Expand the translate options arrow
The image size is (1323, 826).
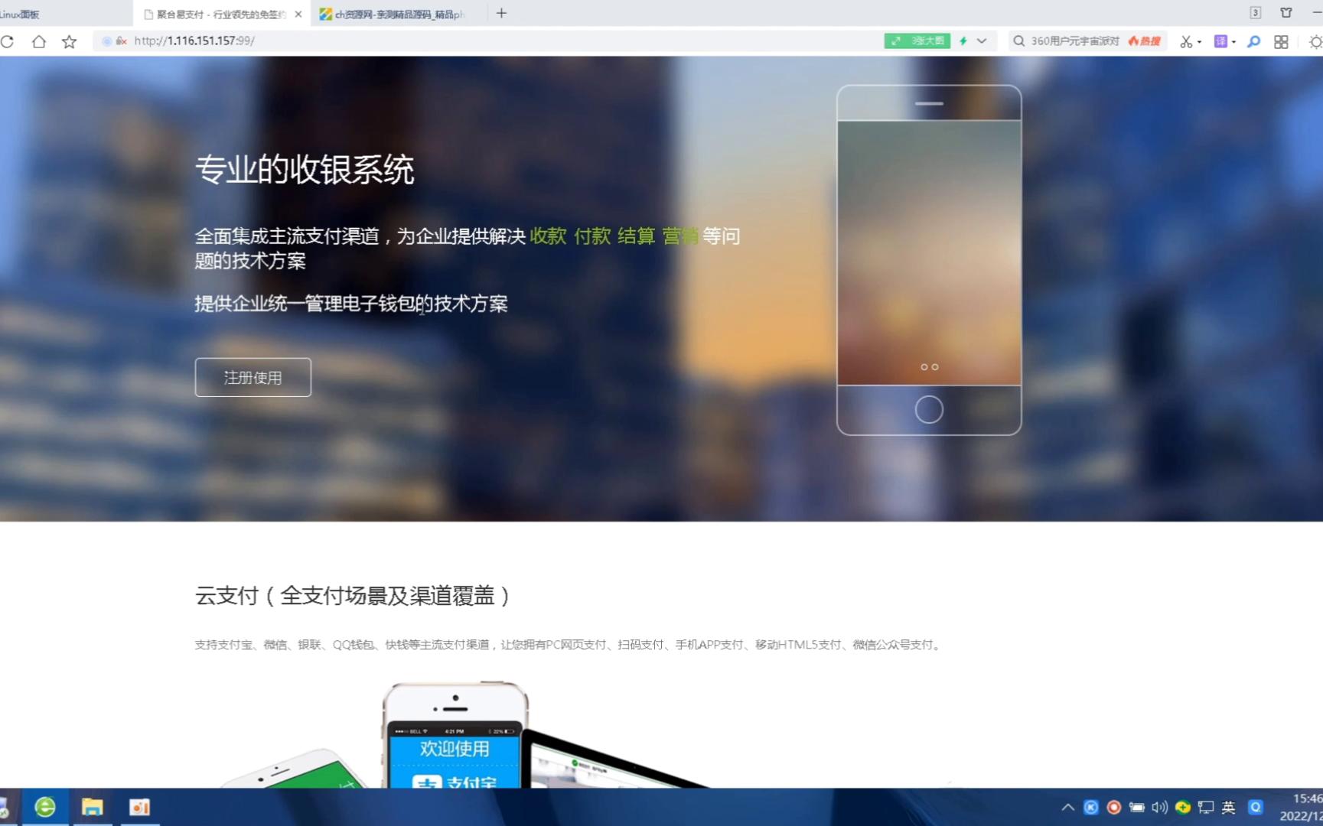point(1233,42)
